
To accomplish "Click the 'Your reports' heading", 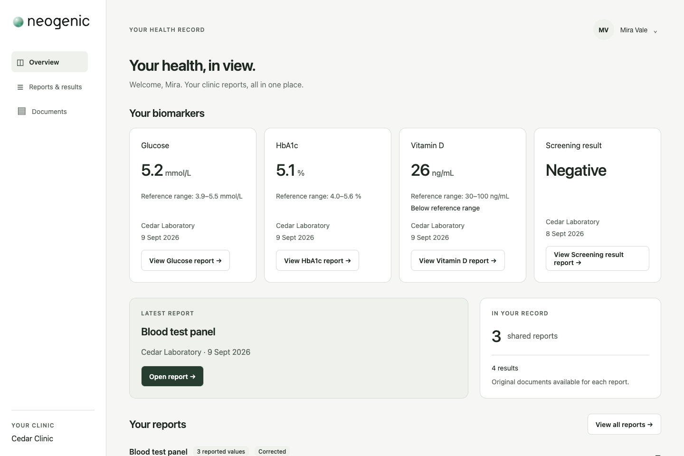I will pyautogui.click(x=158, y=424).
